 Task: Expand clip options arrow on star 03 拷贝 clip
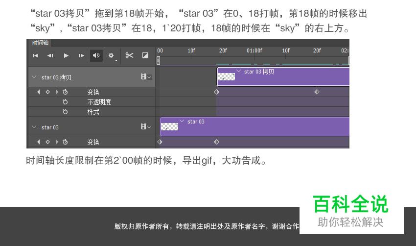(238, 71)
